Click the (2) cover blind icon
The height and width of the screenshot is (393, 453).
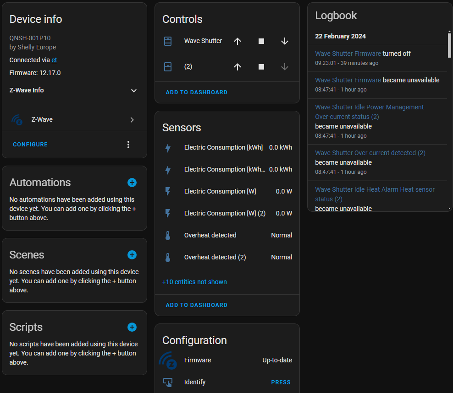click(168, 67)
